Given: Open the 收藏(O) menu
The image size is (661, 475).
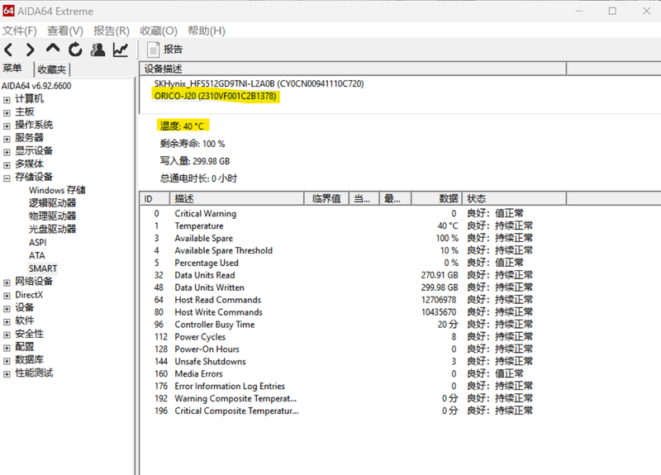Looking at the screenshot, I should pos(159,31).
